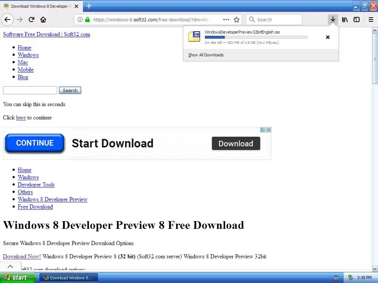
Task: Open Windows link in breadcrumb list
Action: click(x=28, y=177)
